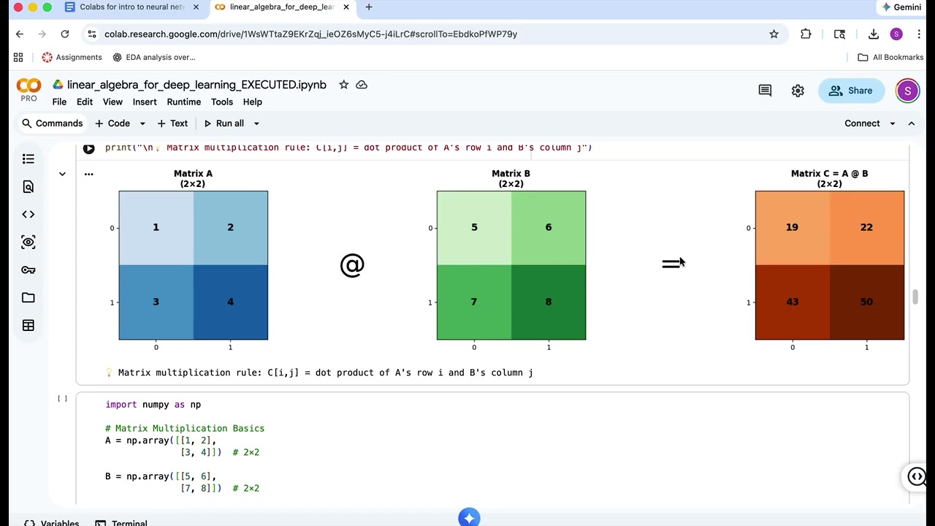The width and height of the screenshot is (935, 526).
Task: Open the table of contents sidebar icon
Action: [x=28, y=159]
